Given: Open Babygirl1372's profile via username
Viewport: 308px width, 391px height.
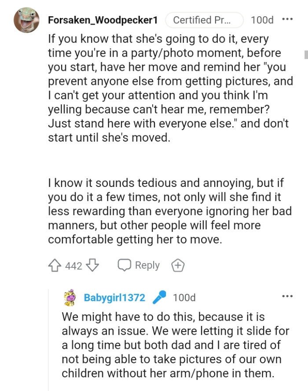Looking at the screenshot, I should pos(114,298).
